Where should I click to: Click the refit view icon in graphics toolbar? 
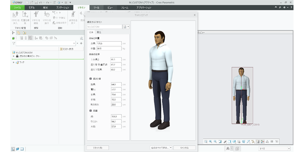pyautogui.click(x=205, y=141)
